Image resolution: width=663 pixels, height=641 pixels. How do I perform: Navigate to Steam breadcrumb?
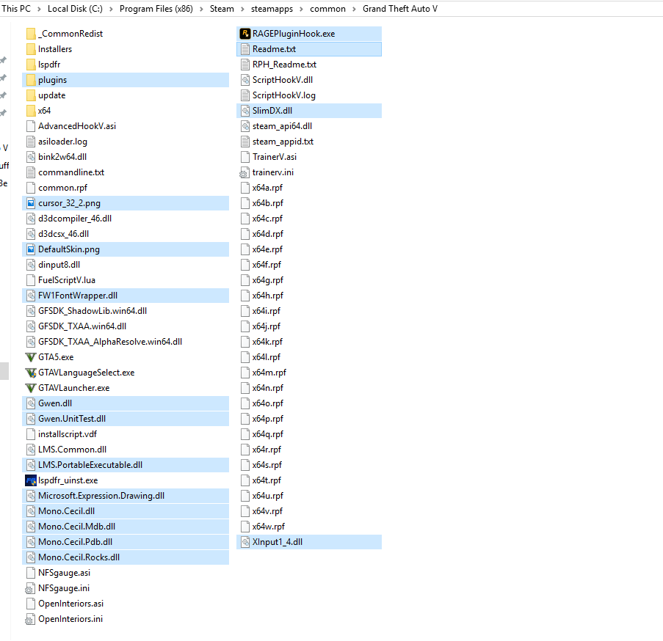(x=222, y=9)
